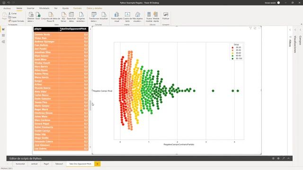Click the undo icon in title bar
Image resolution: width=303 pixels, height=170 pixels.
pos(9,3)
